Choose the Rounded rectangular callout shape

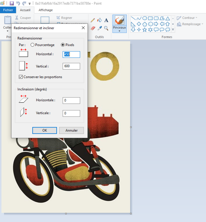pyautogui.click(x=156, y=30)
